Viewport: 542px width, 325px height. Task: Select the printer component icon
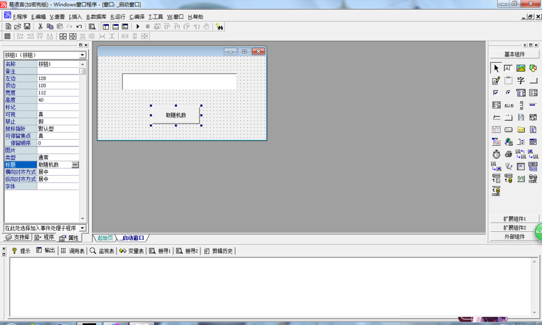(508, 154)
